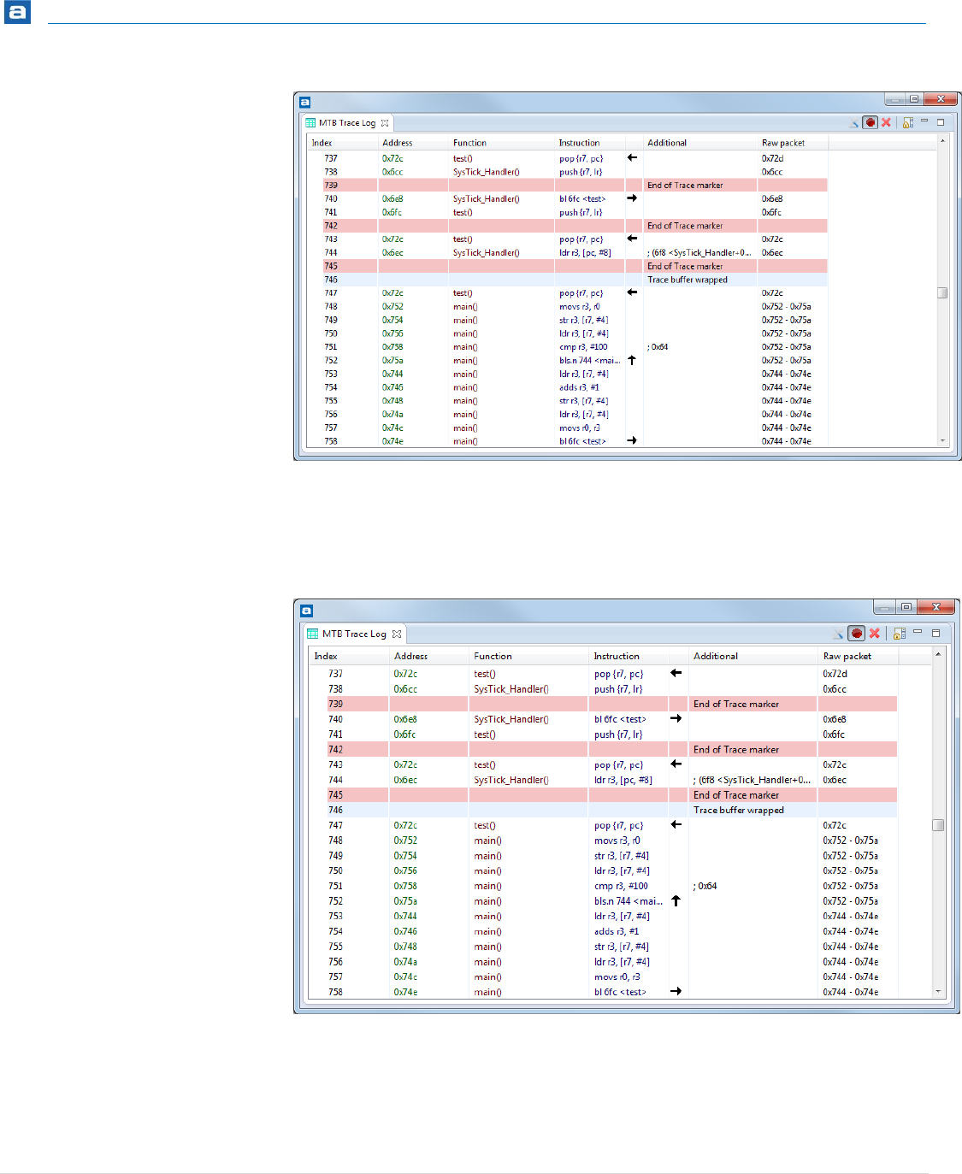Select End of Trace marker row 739 in upper window

tap(575, 185)
